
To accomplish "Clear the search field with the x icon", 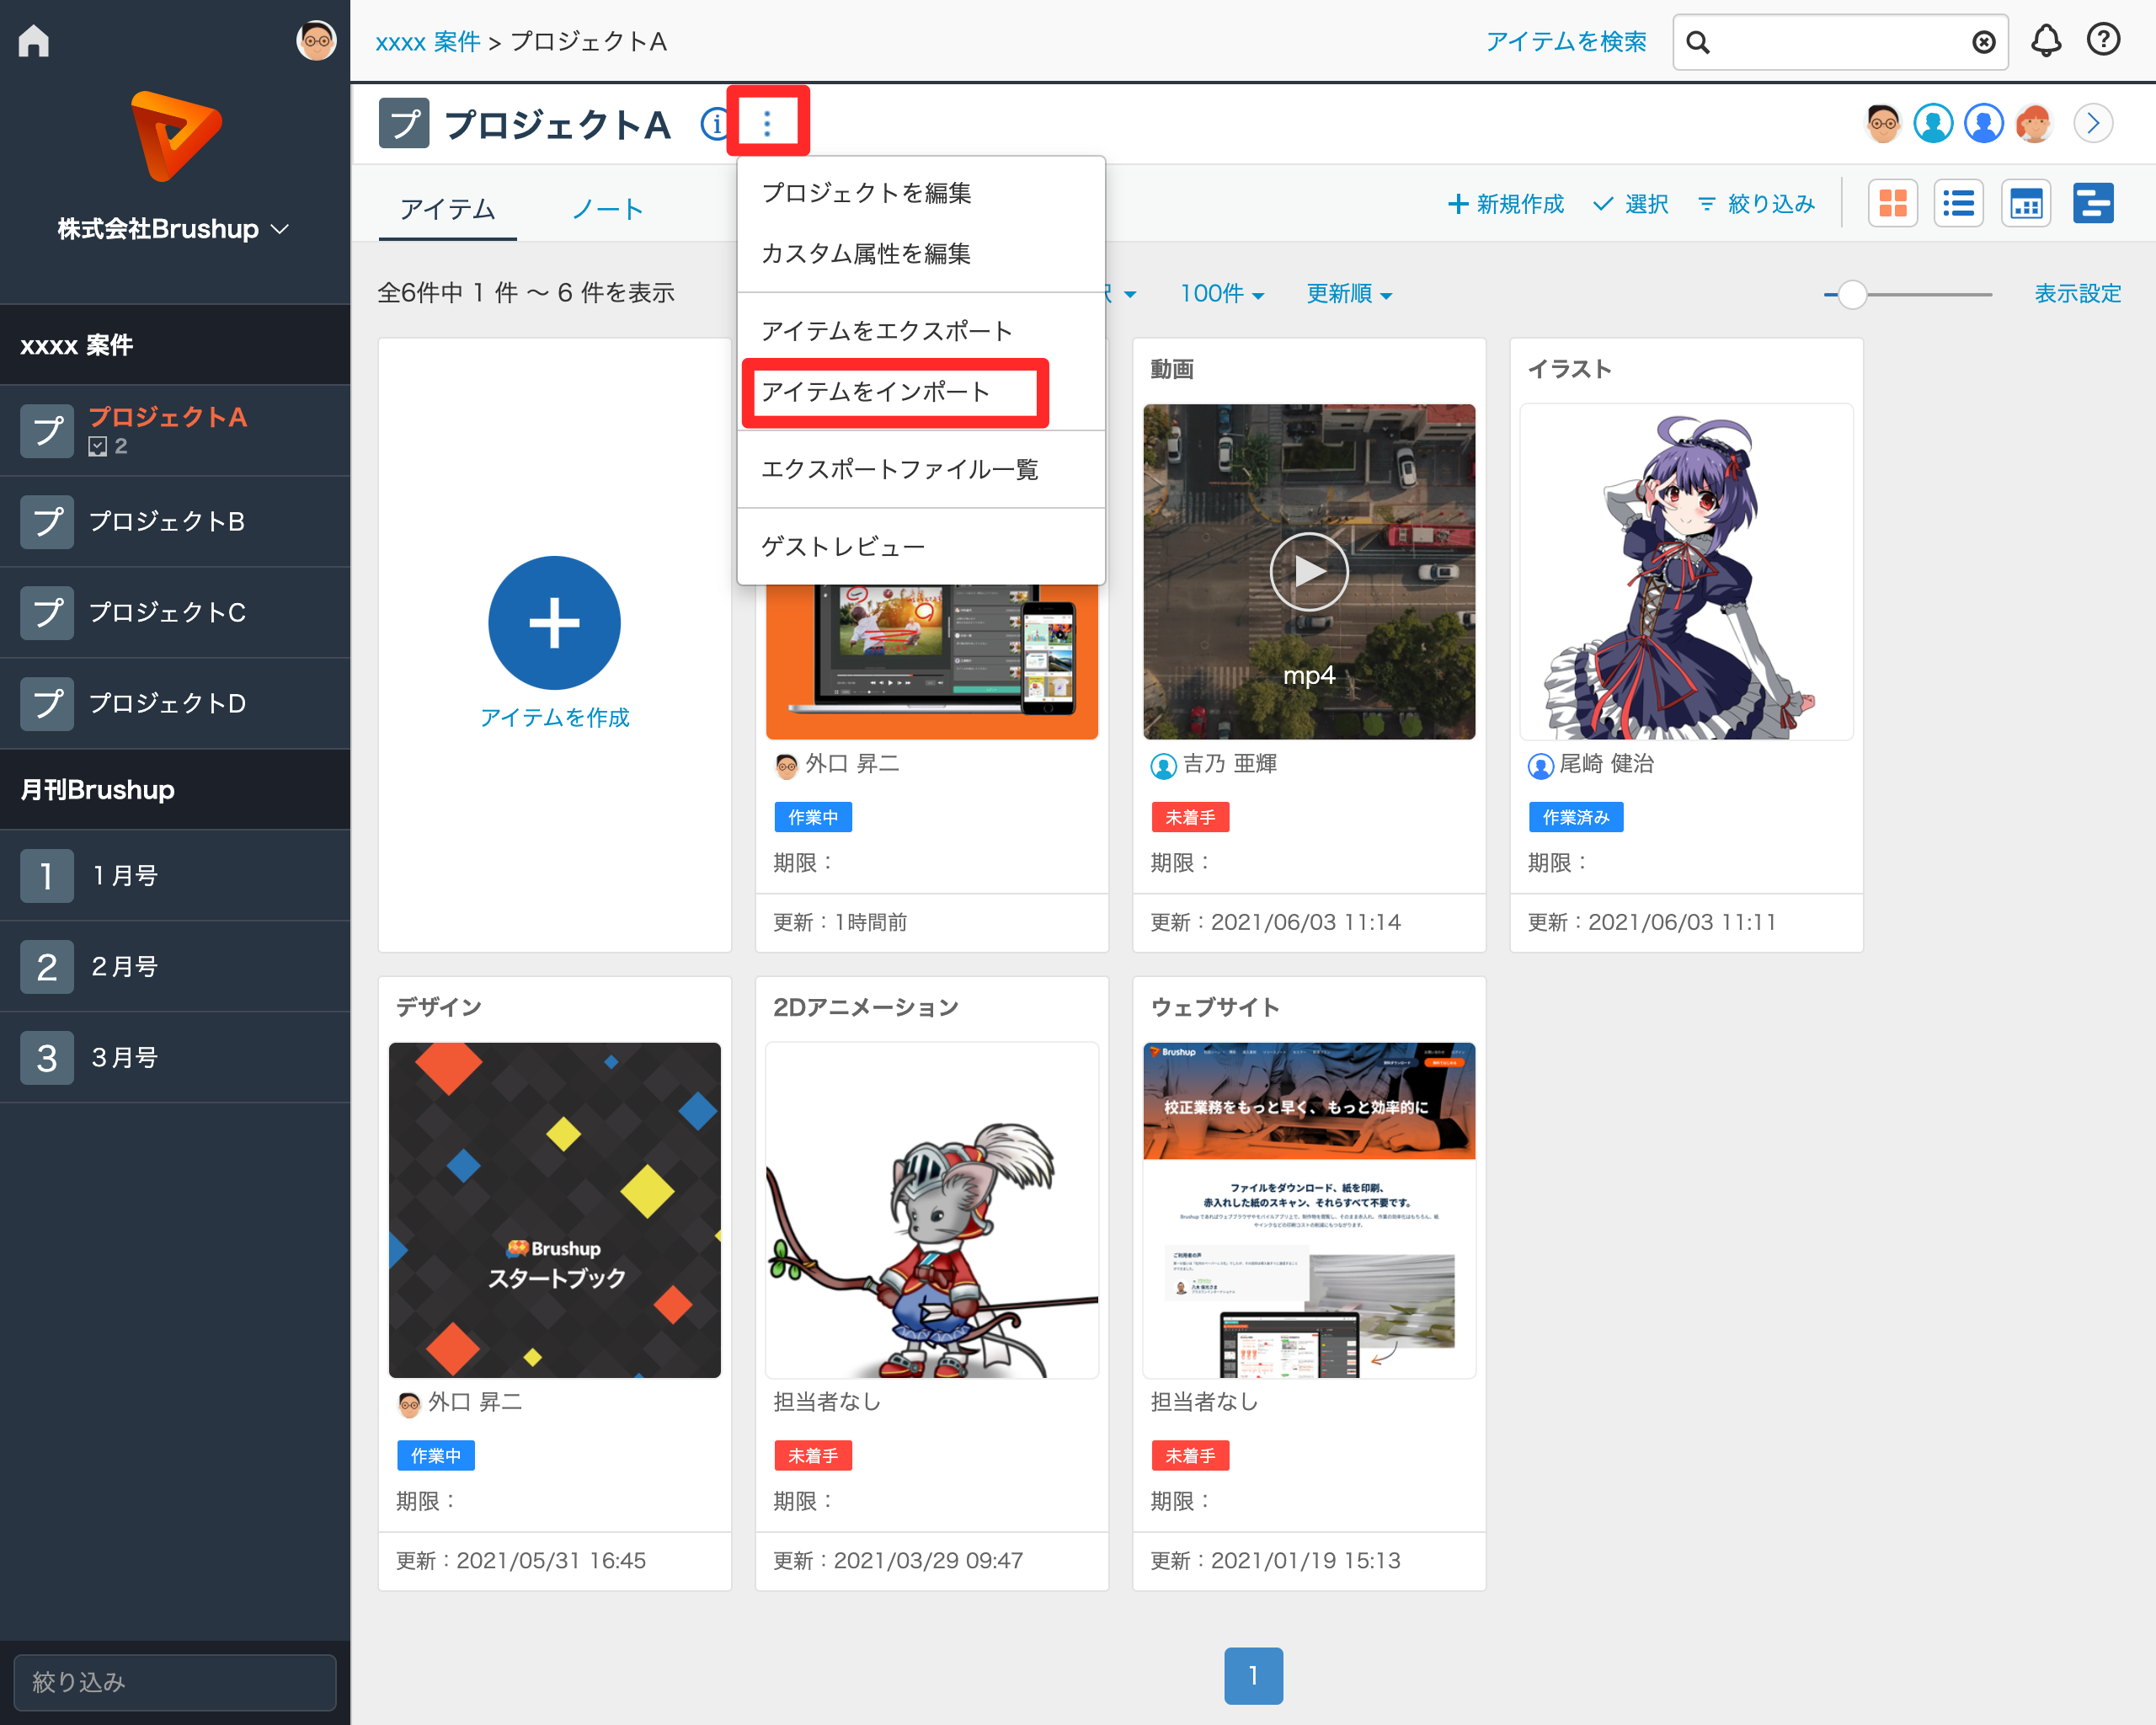I will pos(1983,42).
